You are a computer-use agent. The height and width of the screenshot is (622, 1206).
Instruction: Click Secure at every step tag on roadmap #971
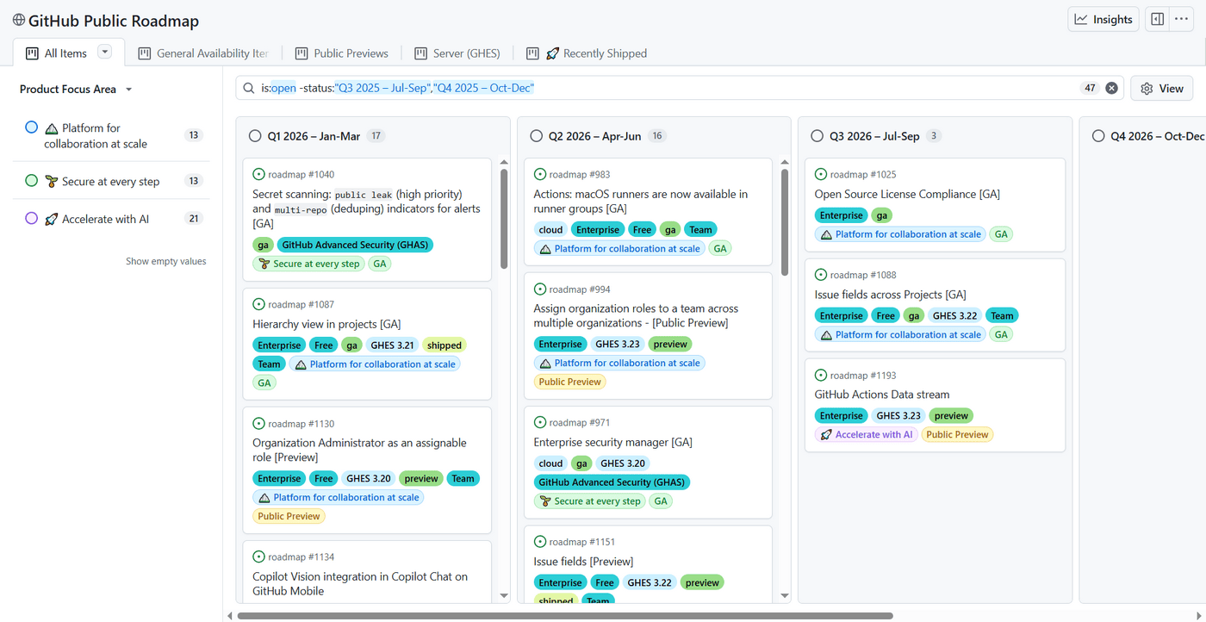pyautogui.click(x=589, y=501)
